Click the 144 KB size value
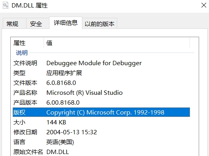 point(56,122)
